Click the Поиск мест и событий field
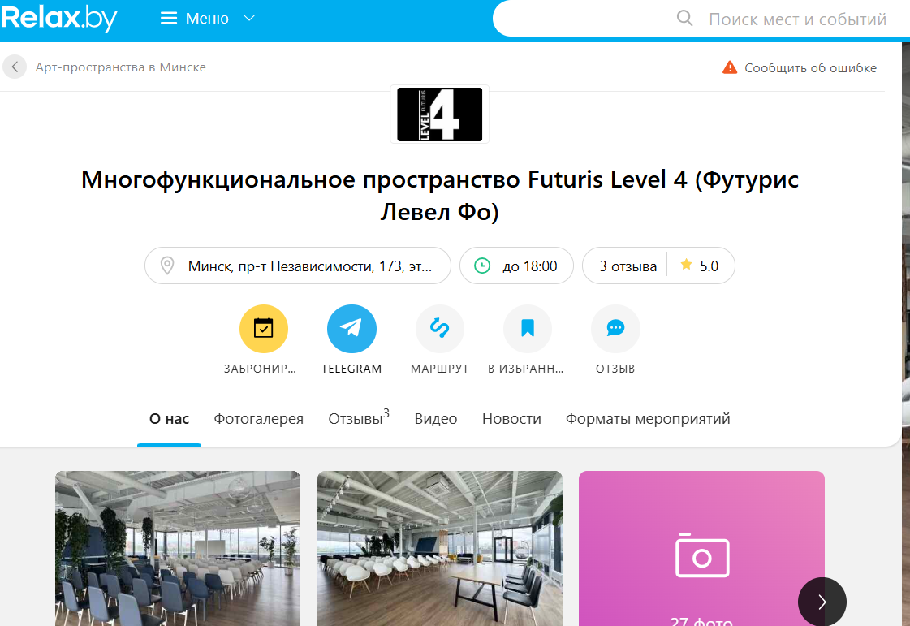 point(797,19)
